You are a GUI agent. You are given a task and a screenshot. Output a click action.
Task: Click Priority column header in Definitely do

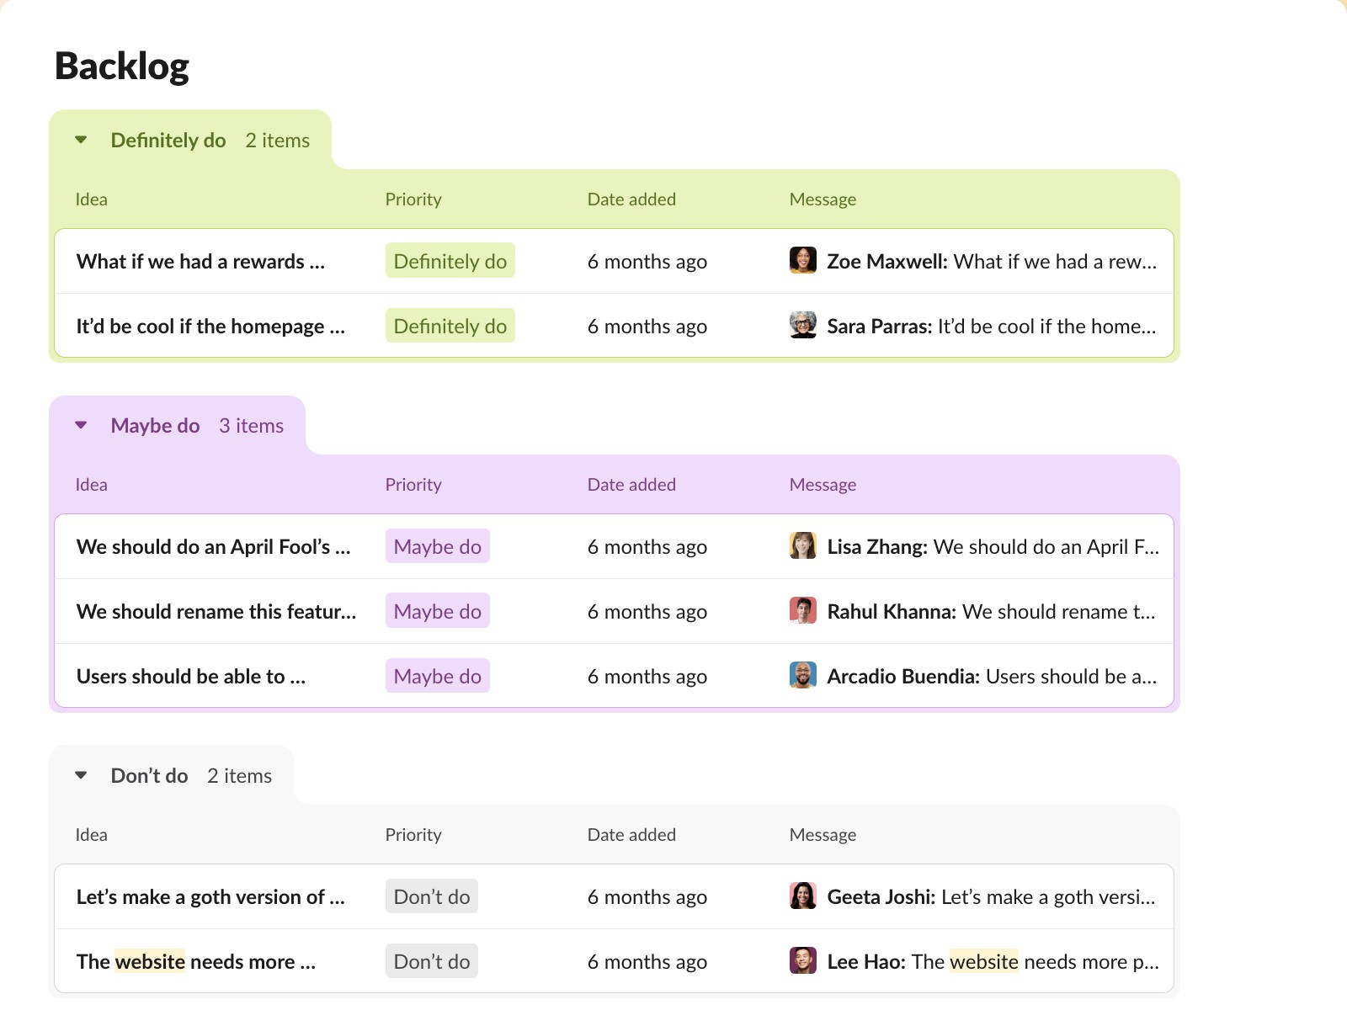click(x=413, y=199)
